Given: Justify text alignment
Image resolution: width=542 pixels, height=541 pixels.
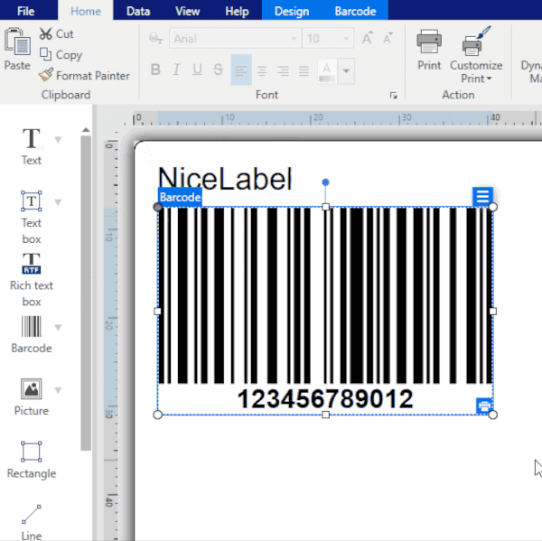Looking at the screenshot, I should pyautogui.click(x=304, y=70).
